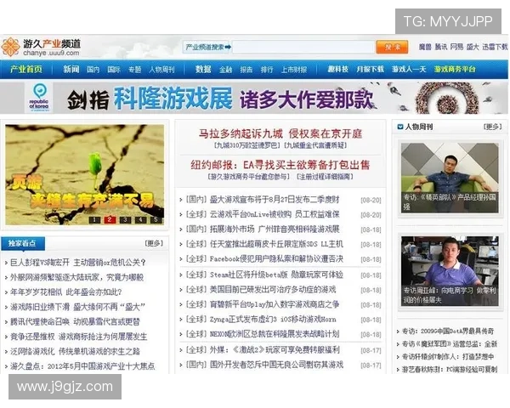Open 人物周刊 in the navigation bar
Viewport: 510px width, 408px height.
pyautogui.click(x=161, y=70)
